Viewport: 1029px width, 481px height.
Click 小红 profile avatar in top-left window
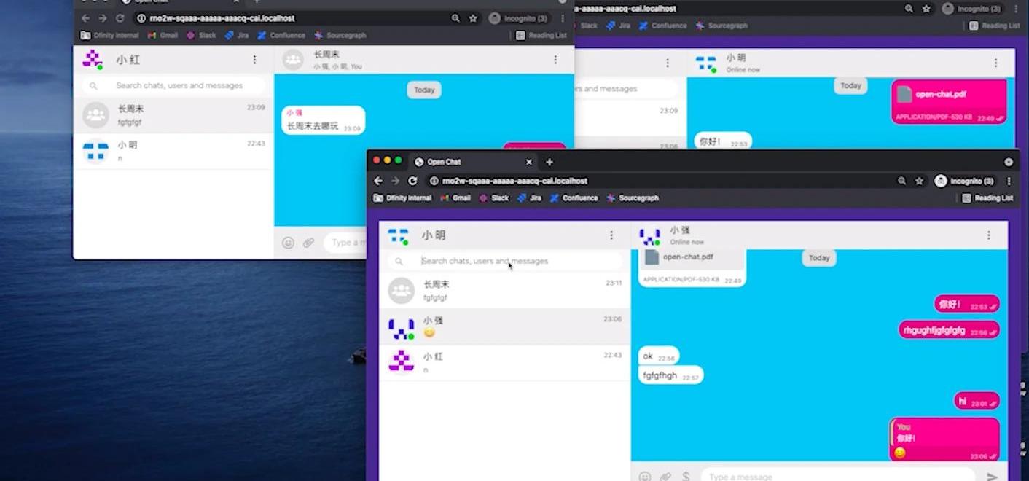(x=93, y=60)
